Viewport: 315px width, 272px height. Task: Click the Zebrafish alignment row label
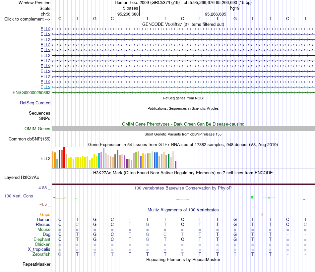[x=41, y=254]
